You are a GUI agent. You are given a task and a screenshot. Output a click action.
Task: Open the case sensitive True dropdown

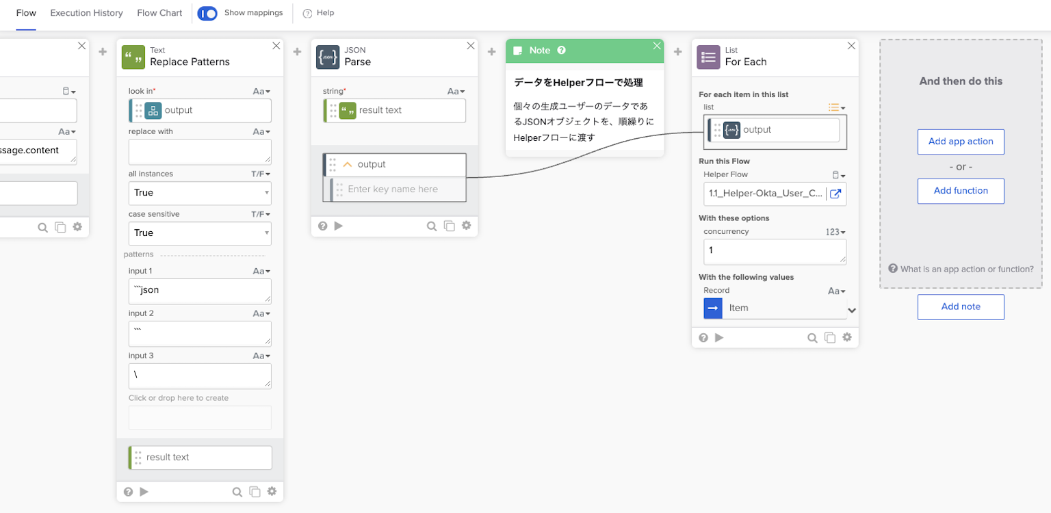pos(200,233)
